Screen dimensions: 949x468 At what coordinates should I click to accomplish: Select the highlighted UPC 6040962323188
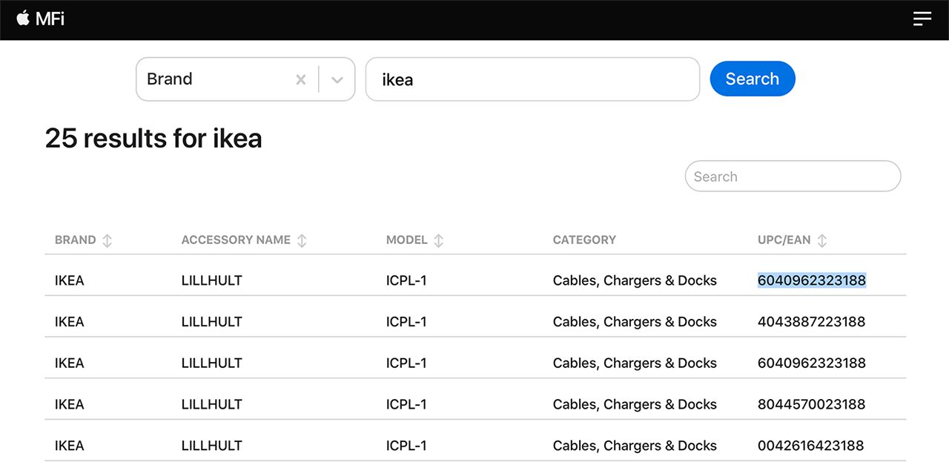click(x=812, y=280)
